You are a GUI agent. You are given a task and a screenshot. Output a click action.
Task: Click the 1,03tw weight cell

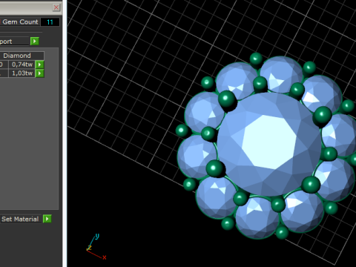[x=22, y=73]
